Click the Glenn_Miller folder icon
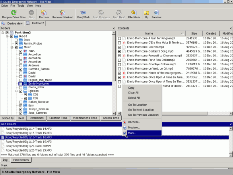 tap(25, 87)
